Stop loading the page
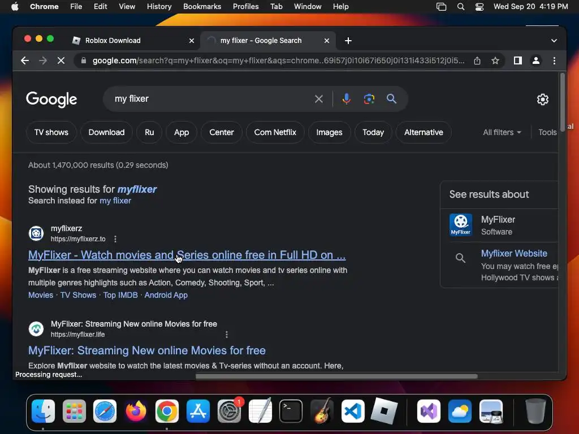The height and width of the screenshot is (434, 579). pos(61,60)
